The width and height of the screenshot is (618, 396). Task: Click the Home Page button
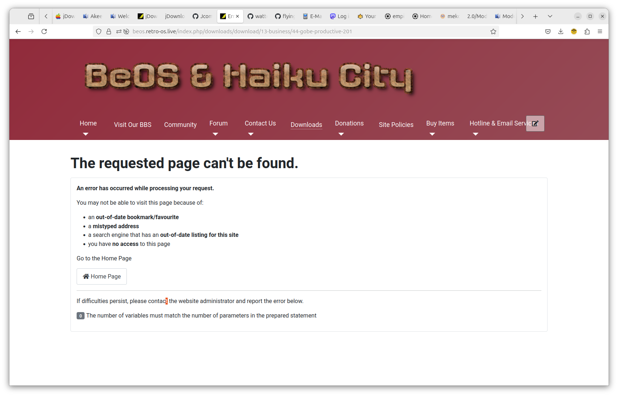pos(102,276)
